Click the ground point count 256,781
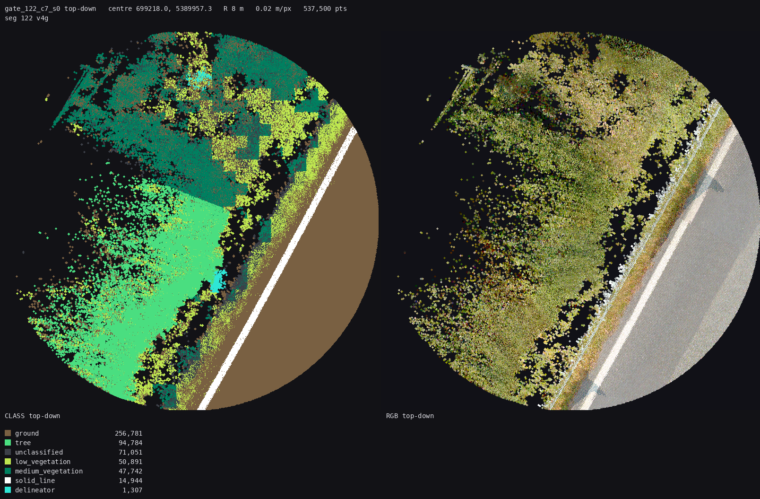Screen dimensions: 760x499 129,433
